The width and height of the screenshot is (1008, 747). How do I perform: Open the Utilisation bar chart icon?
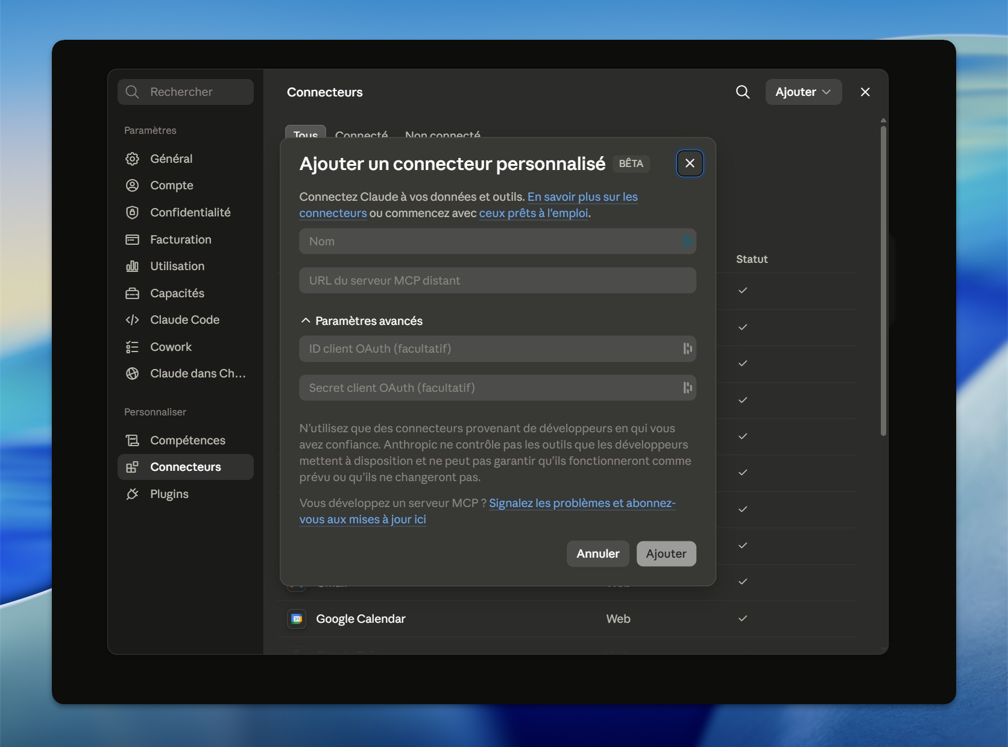point(132,266)
